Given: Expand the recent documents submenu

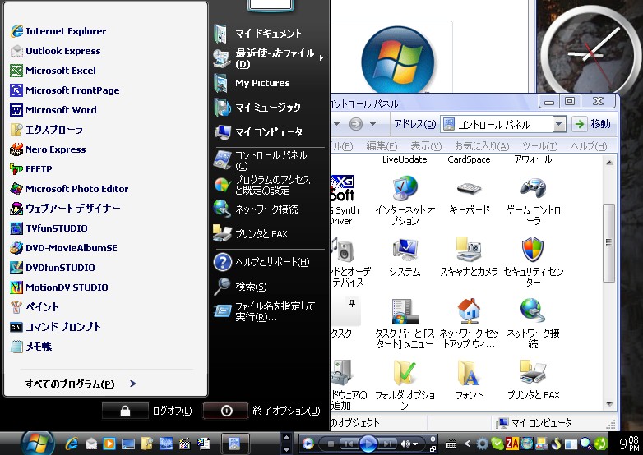Looking at the screenshot, I should pos(321,57).
